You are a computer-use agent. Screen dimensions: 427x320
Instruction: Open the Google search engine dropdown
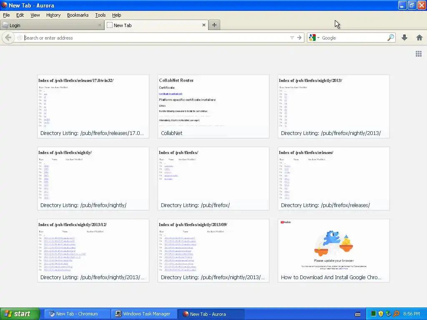coord(318,37)
